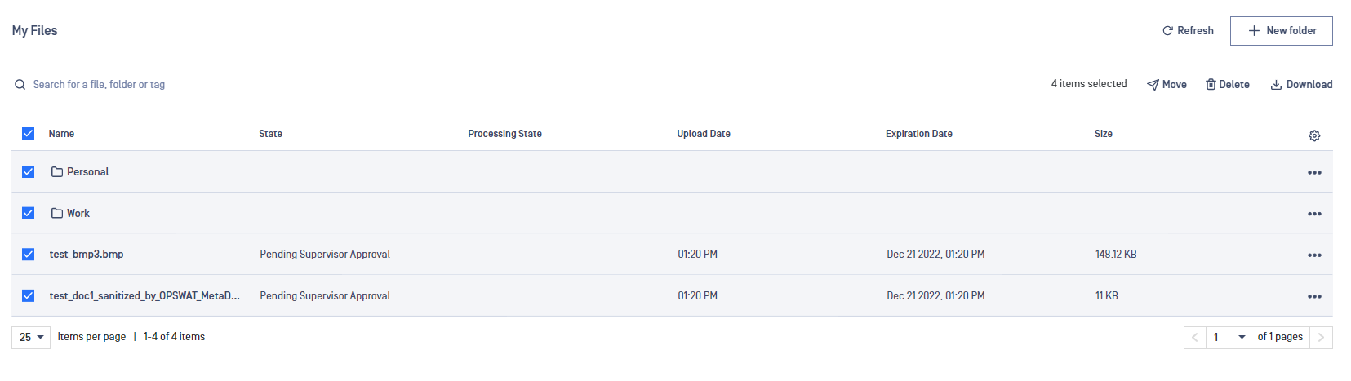The height and width of the screenshot is (381, 1351).
Task: Open the three-dot menu for Work folder
Action: pos(1314,214)
